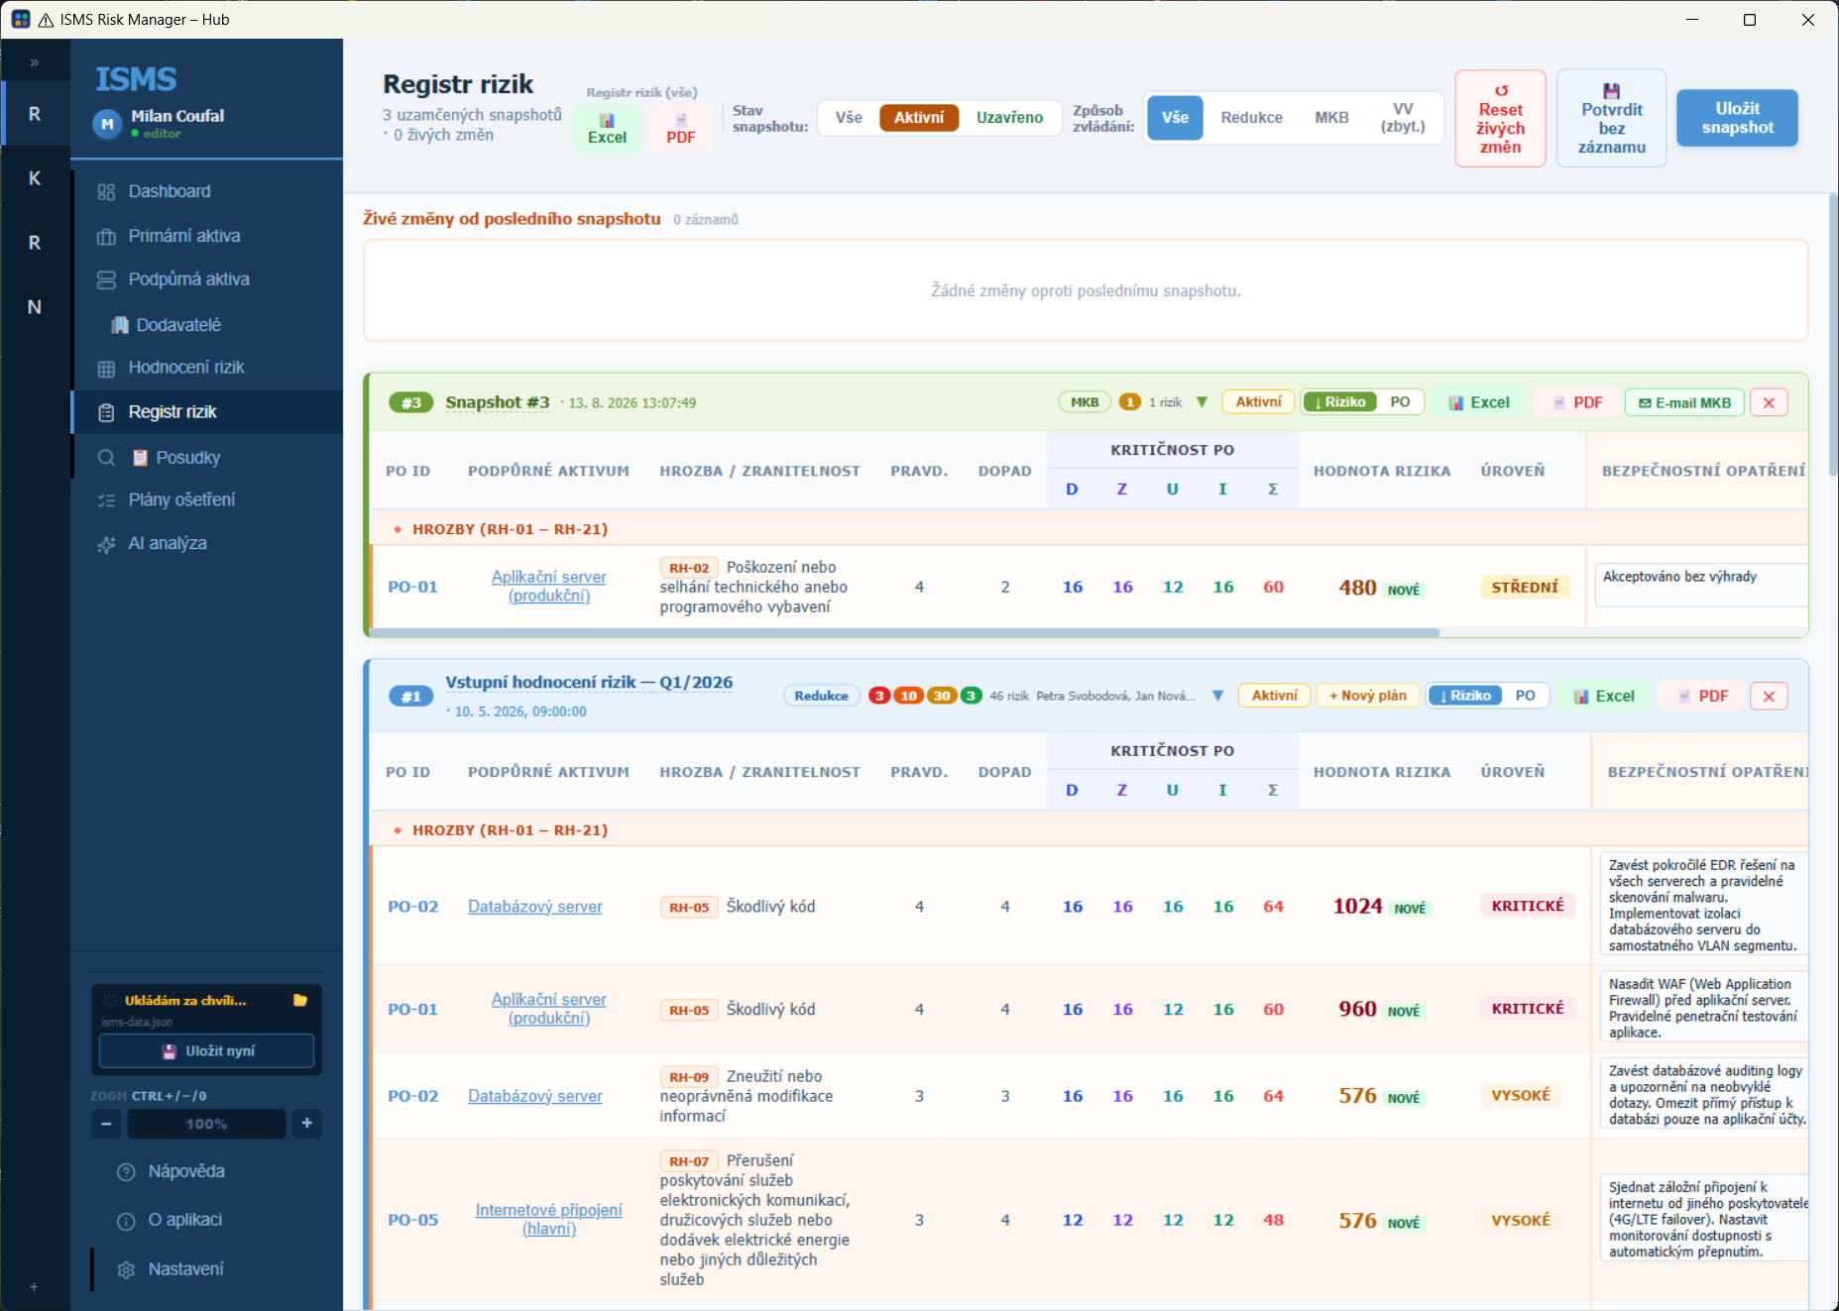Click Snapshot #3 horizontal scrollbar

904,632
